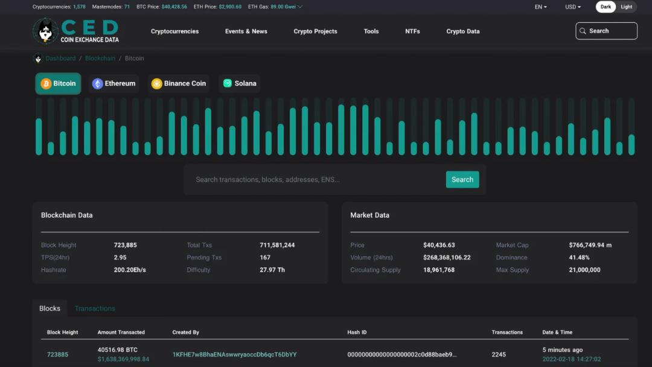
Task: Open the EN language dropdown
Action: [x=540, y=7]
